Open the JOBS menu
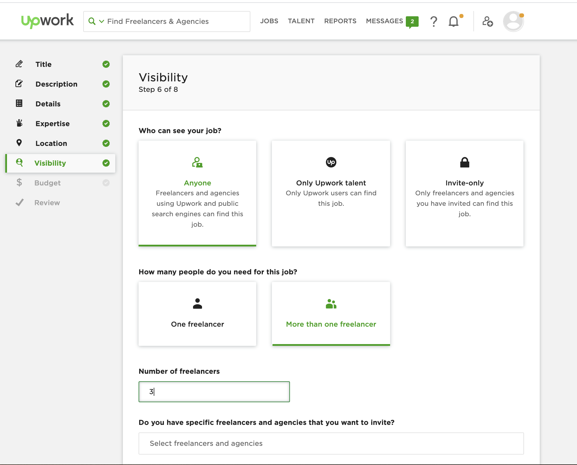 click(269, 21)
